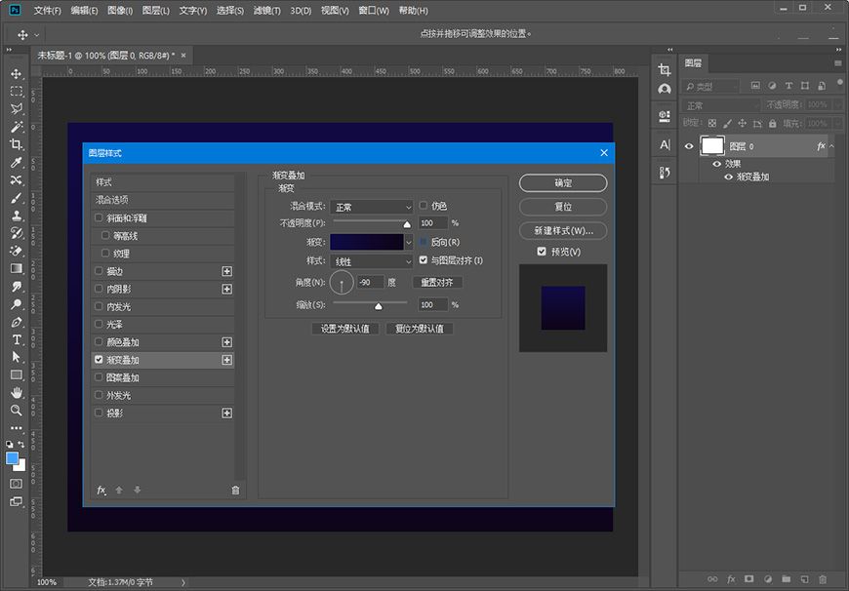The image size is (849, 591).
Task: Click the 确定 button
Action: pyautogui.click(x=563, y=183)
